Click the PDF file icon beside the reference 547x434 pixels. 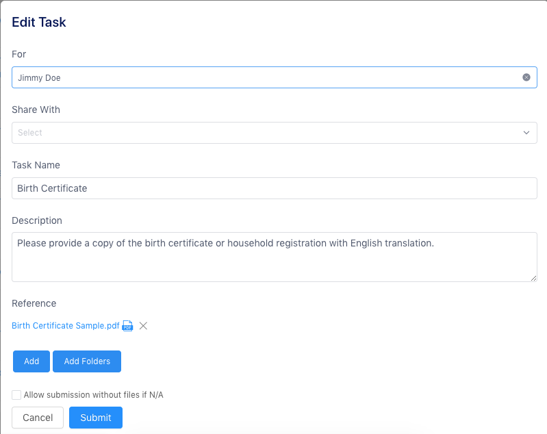point(127,326)
